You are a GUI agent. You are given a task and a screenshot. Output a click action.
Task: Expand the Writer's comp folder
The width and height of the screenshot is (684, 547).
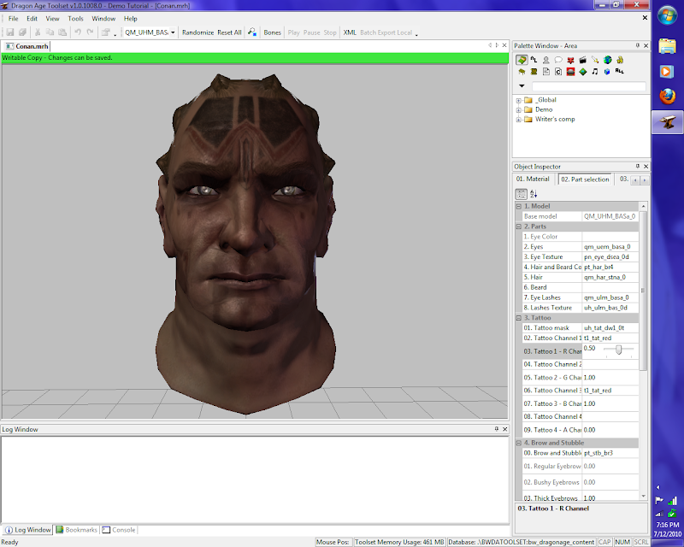[519, 119]
